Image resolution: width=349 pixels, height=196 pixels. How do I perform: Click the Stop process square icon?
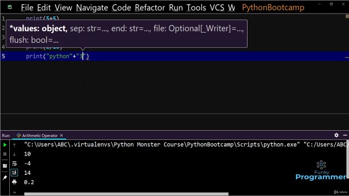[x=5, y=154]
